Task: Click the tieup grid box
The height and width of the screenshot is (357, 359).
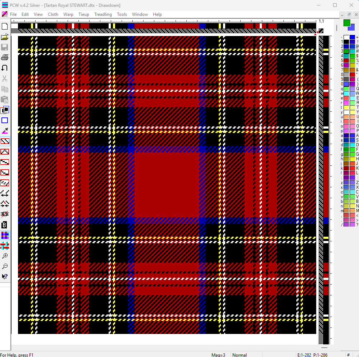Action: [321, 31]
